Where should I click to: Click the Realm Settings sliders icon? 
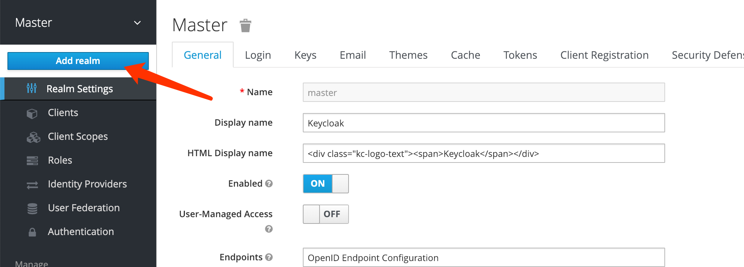(32, 89)
